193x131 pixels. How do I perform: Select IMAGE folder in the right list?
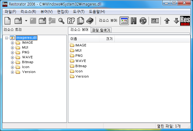click(x=78, y=45)
